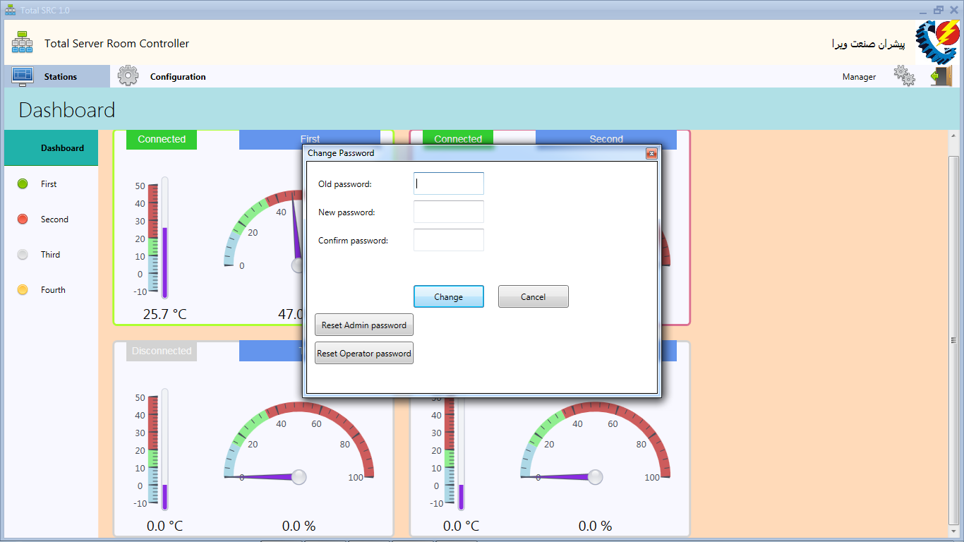Click the humidity gauge on bottom-right card
Image resolution: width=964 pixels, height=542 pixels.
596,445
